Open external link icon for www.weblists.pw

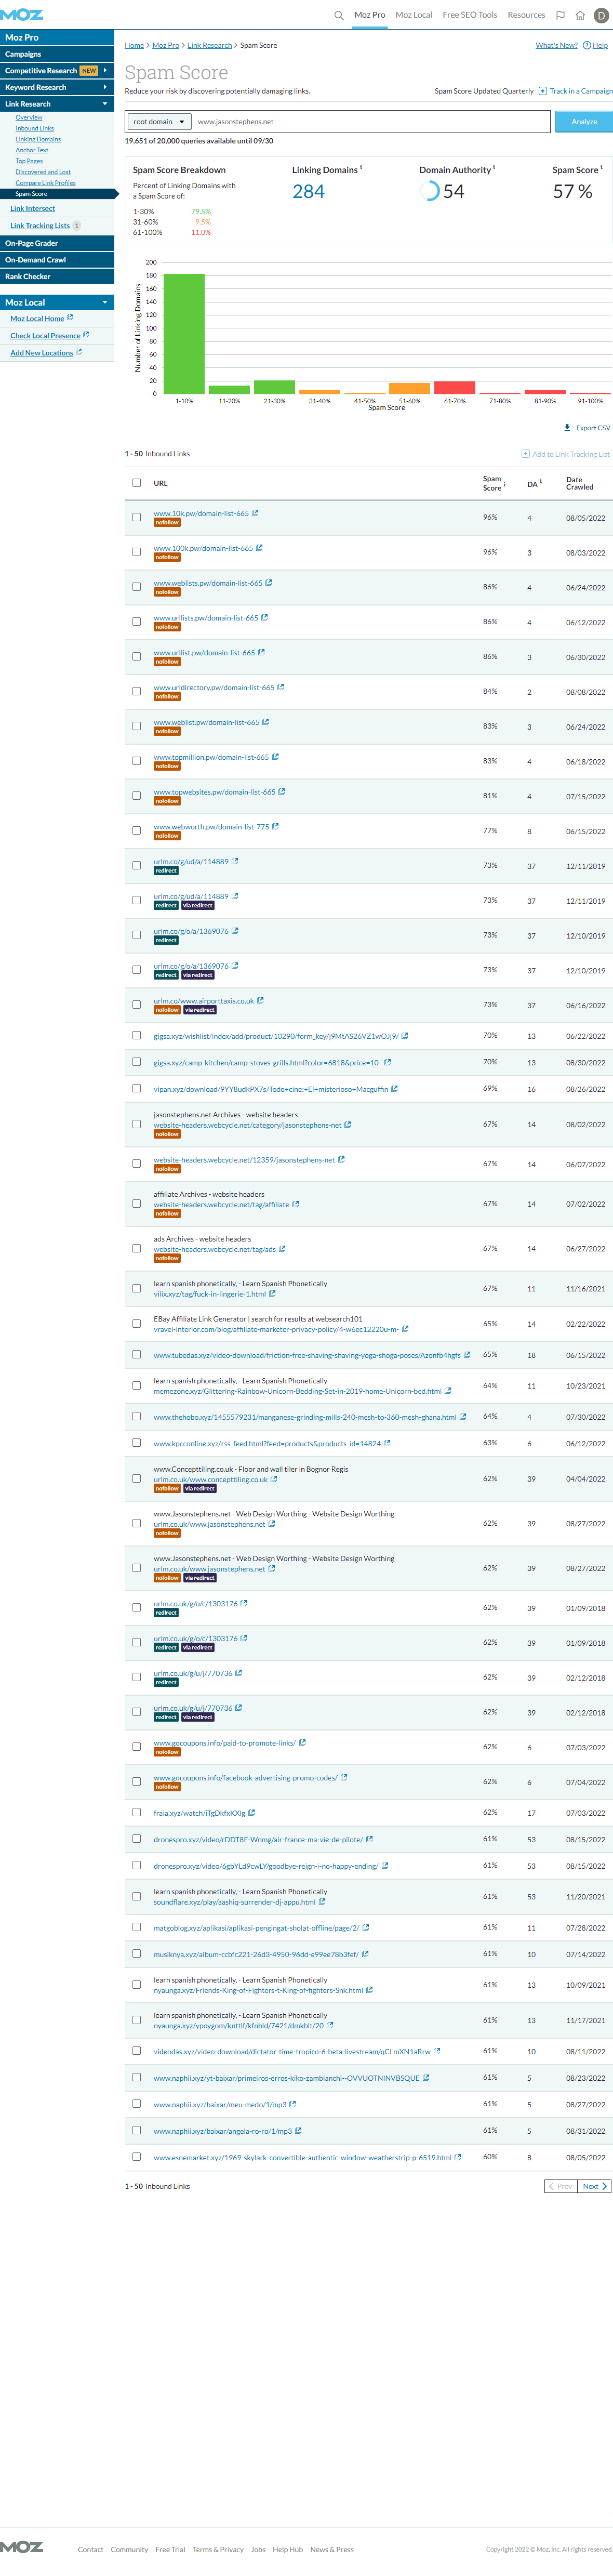click(x=269, y=583)
